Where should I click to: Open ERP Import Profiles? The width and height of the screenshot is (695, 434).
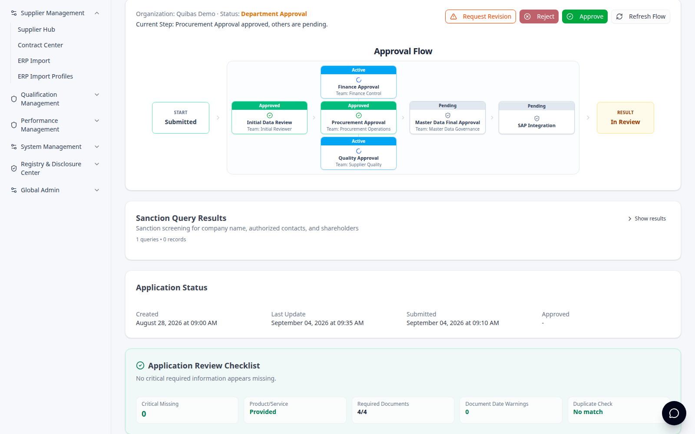45,76
